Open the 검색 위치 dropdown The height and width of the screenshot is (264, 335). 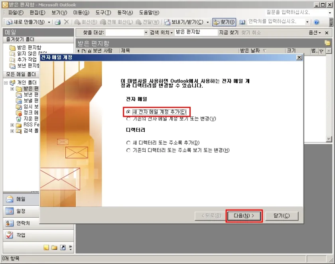(161, 32)
